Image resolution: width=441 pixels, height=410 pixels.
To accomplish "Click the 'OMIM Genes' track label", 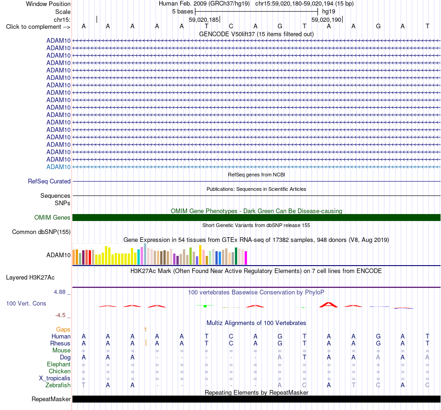I will [52, 217].
